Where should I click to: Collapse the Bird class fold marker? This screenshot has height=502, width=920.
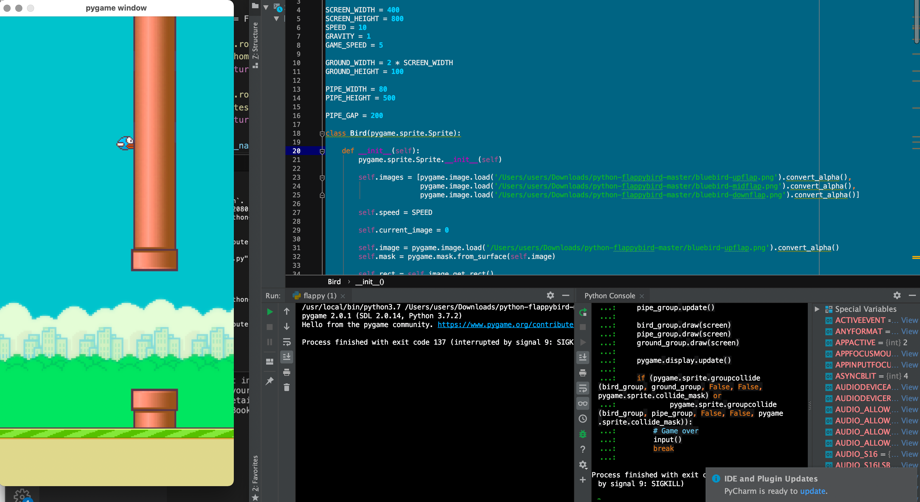322,134
